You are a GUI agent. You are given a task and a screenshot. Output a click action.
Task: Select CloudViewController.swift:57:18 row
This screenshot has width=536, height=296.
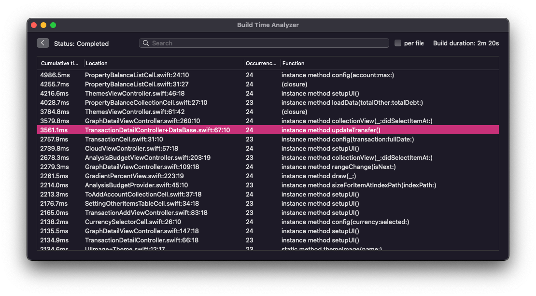coord(268,149)
